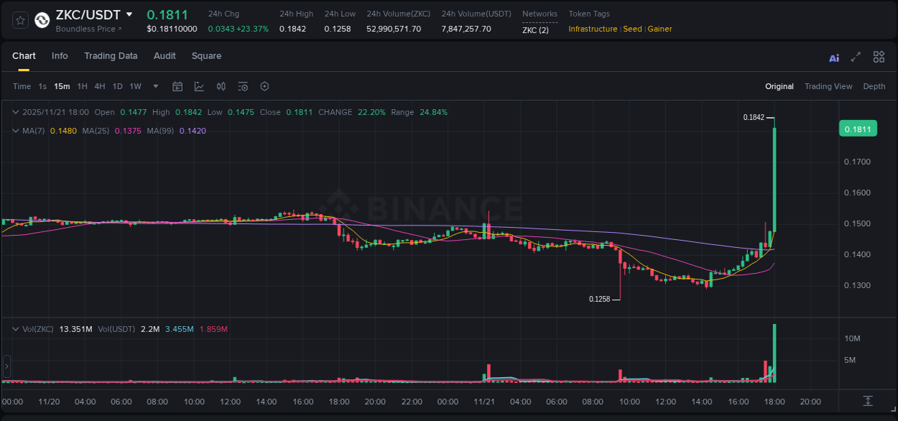Expand the left sidebar arrow on chart edge
This screenshot has height=421, width=898.
click(6, 367)
